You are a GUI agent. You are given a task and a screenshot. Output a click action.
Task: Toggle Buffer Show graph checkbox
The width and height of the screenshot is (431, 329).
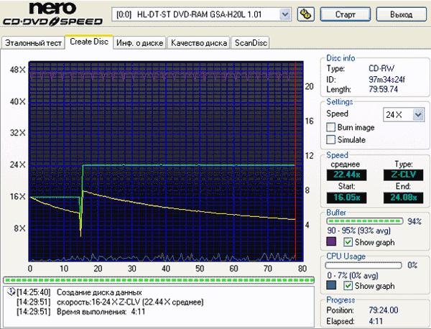[348, 242]
